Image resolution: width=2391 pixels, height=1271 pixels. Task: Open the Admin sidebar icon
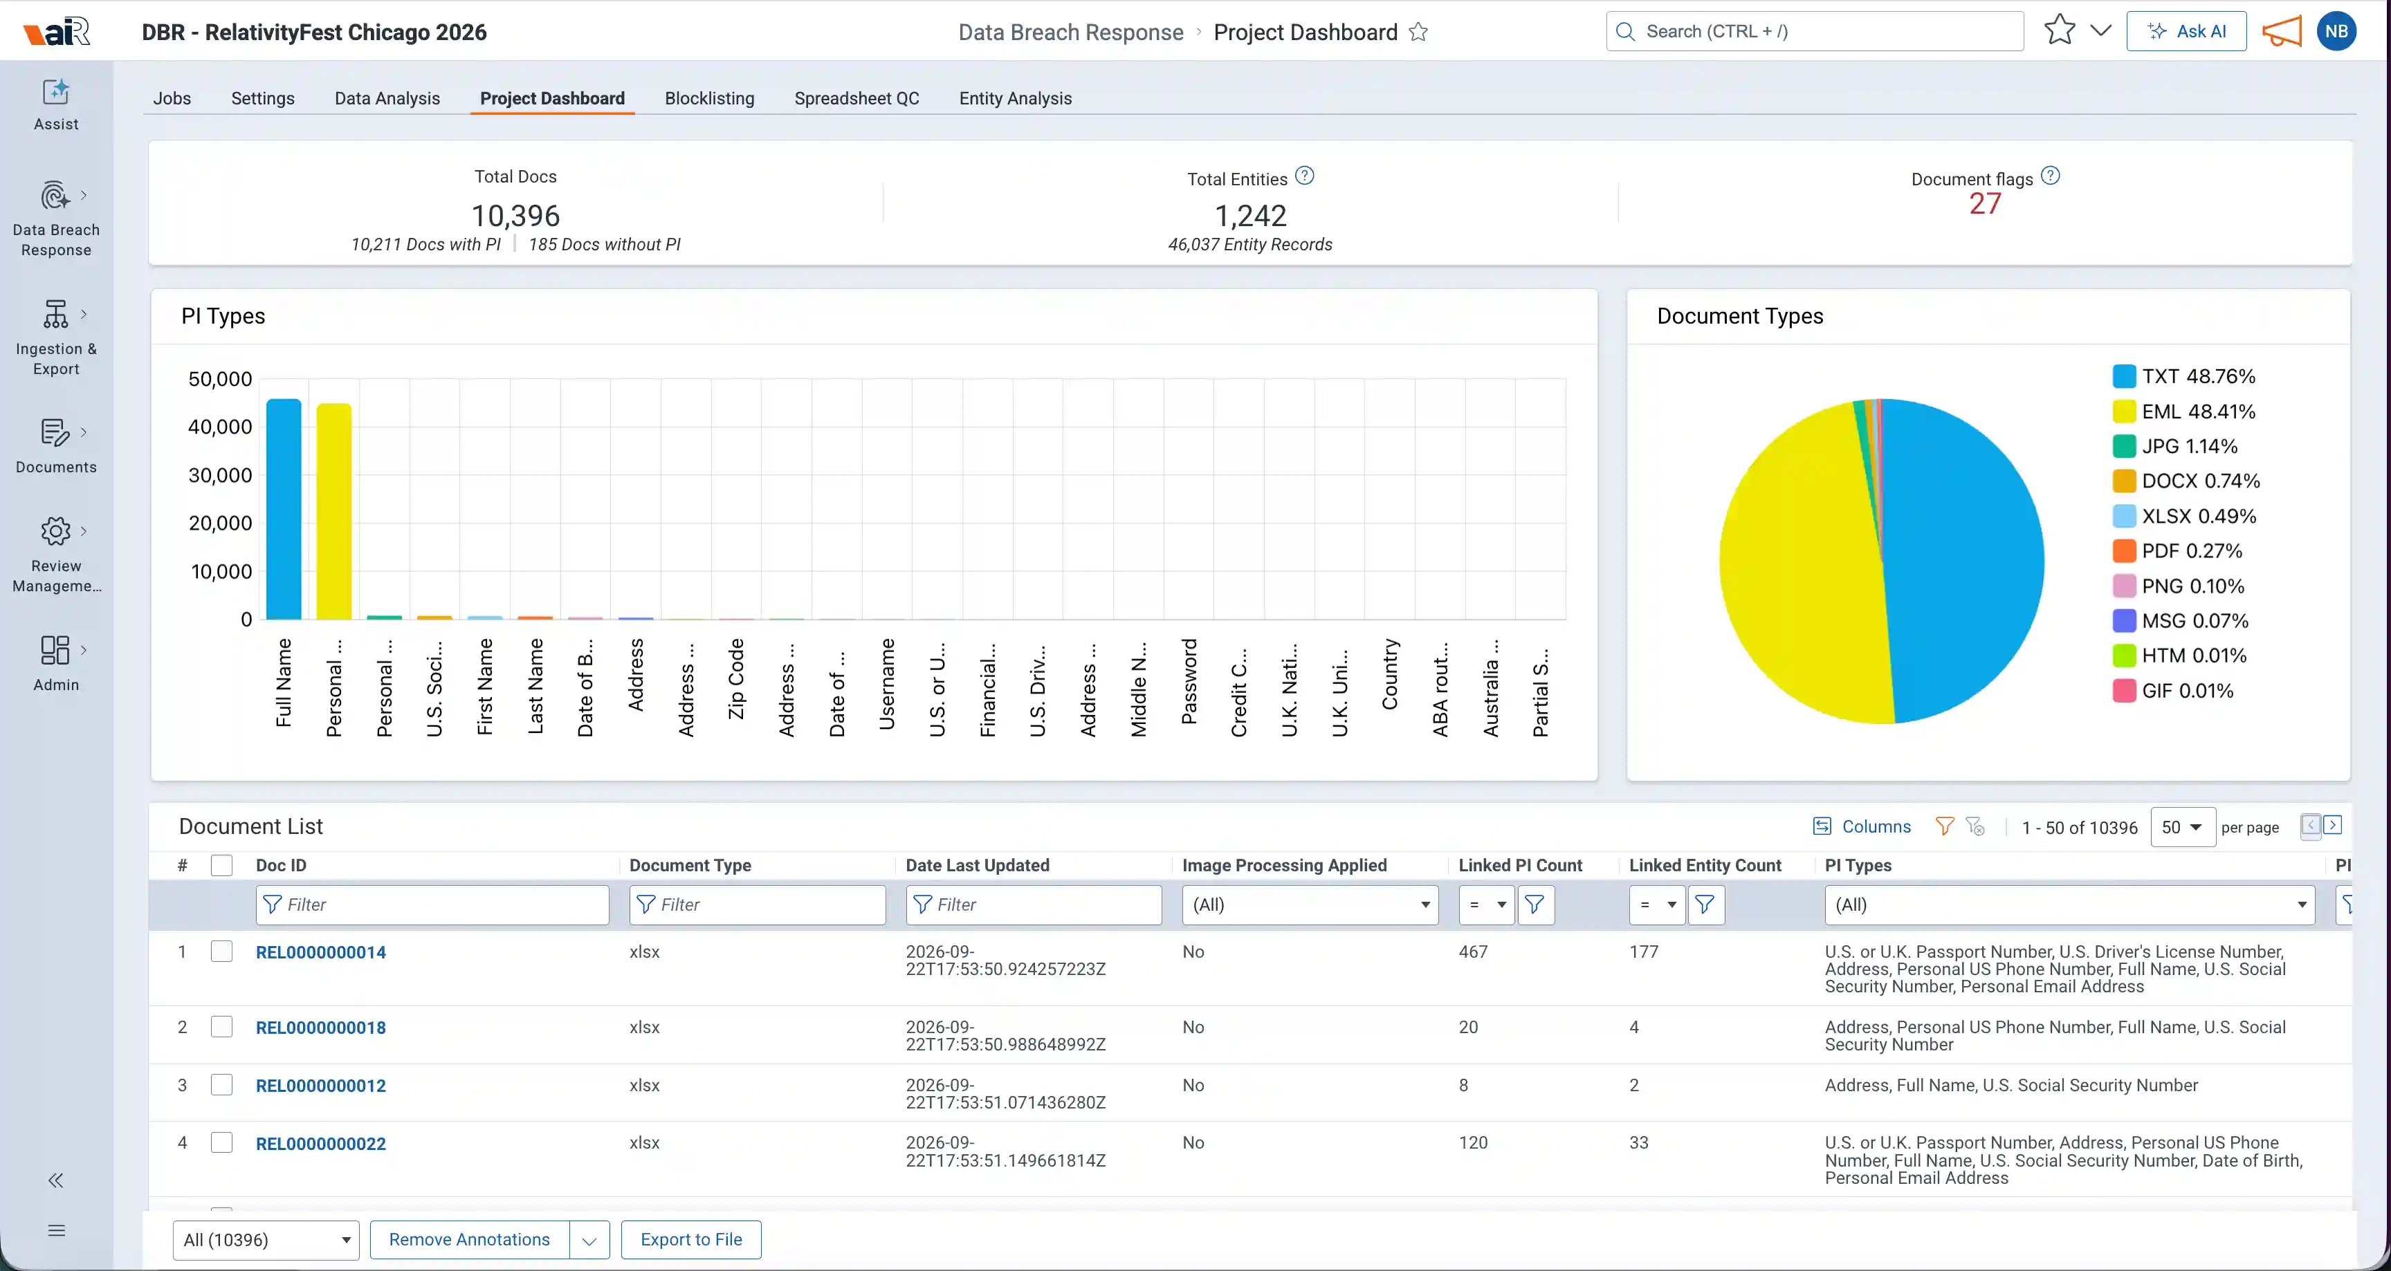point(55,650)
